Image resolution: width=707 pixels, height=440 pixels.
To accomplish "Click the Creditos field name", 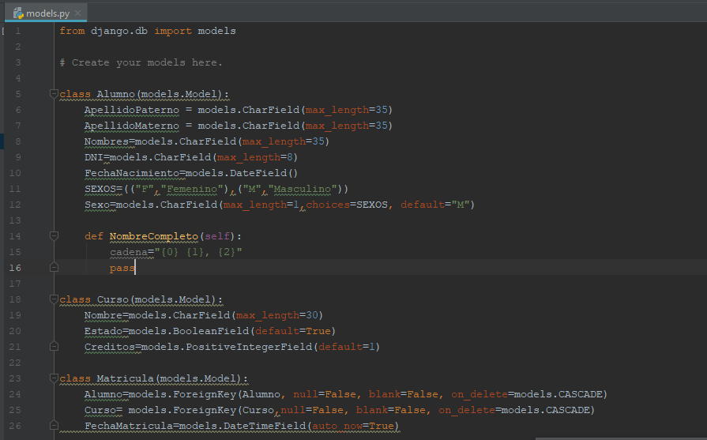I will coord(110,346).
